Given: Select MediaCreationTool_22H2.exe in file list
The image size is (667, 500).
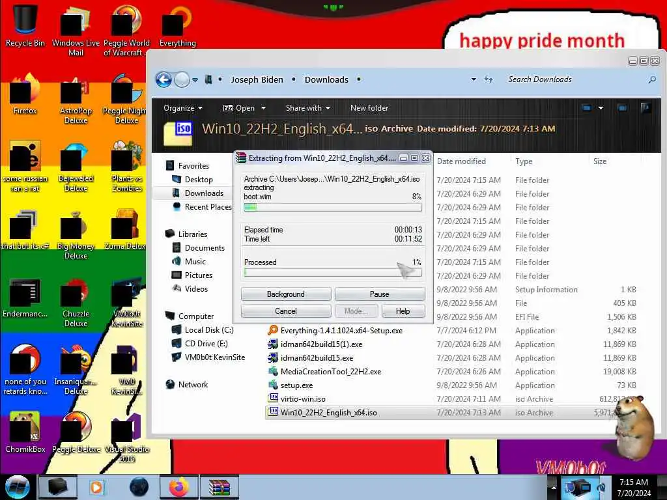Looking at the screenshot, I should point(324,372).
